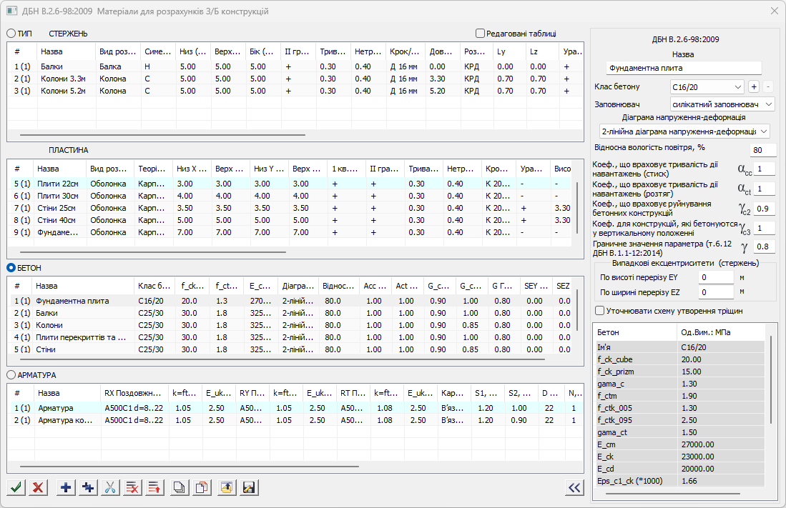Collapse the side panel with double-arrow button
The height and width of the screenshot is (508, 786).
574,487
